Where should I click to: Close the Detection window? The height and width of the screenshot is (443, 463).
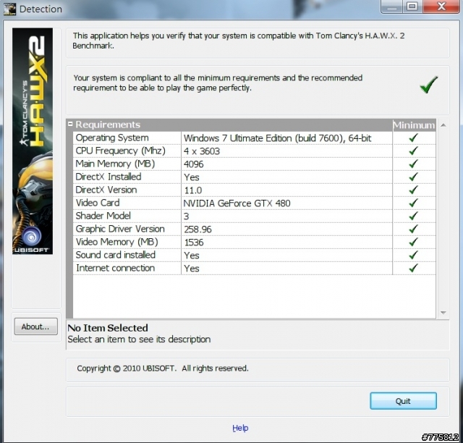tap(441, 7)
